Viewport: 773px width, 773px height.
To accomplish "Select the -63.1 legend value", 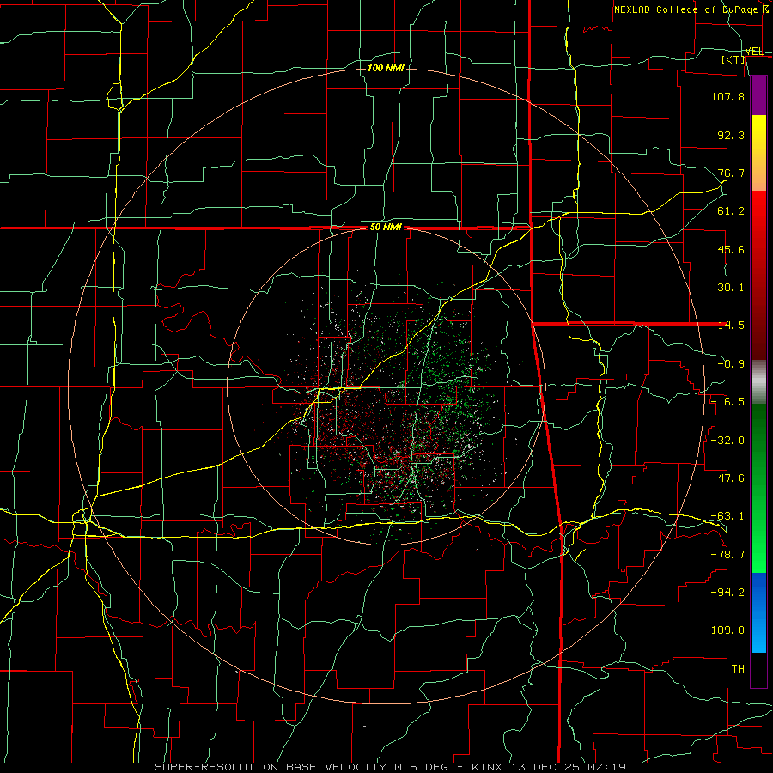I will click(727, 516).
